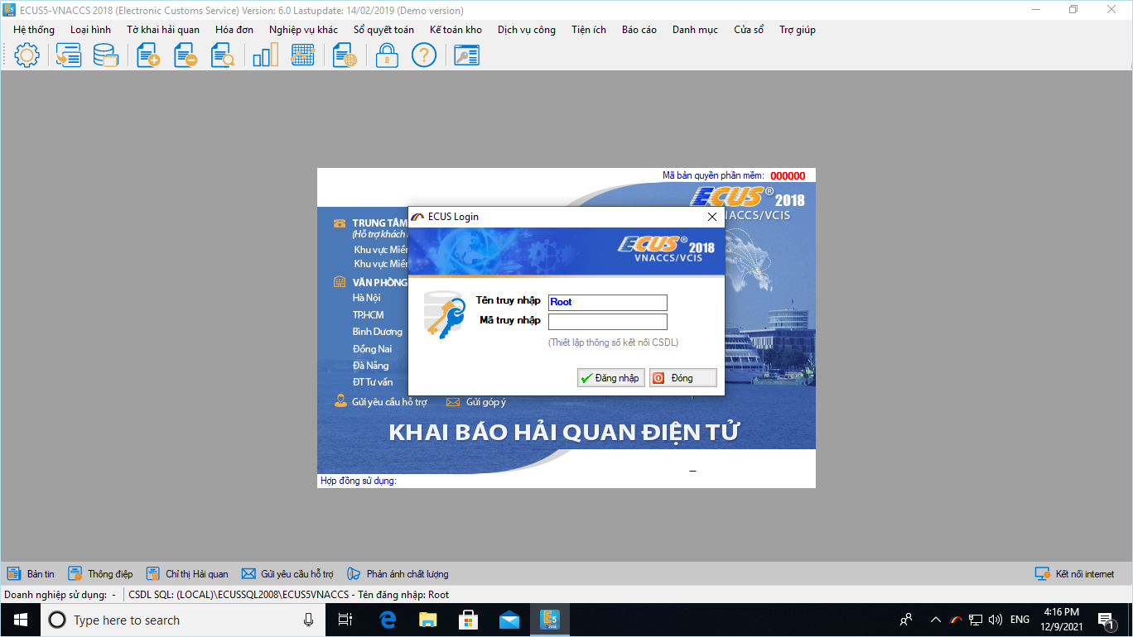Open the Nghiệp vụ khác menu
The image size is (1133, 637).
(303, 30)
